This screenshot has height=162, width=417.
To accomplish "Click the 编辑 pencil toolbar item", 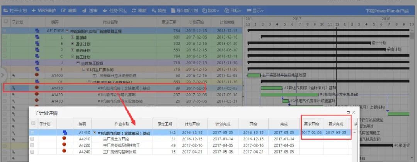I will click(69, 11).
